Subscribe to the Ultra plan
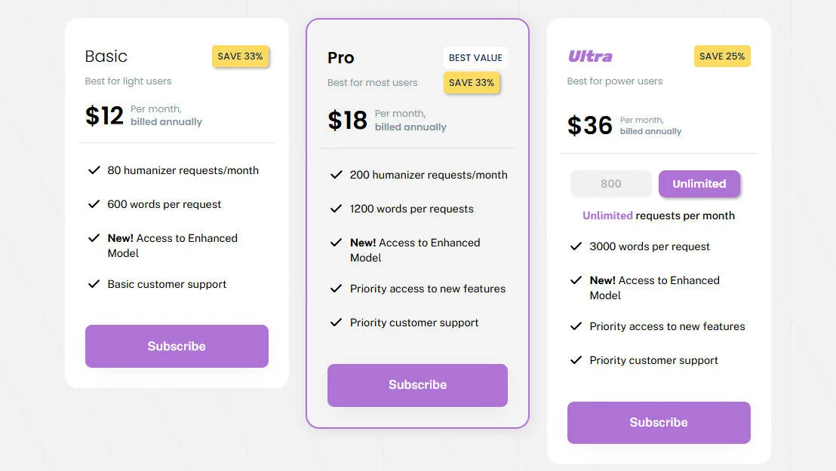 point(658,423)
